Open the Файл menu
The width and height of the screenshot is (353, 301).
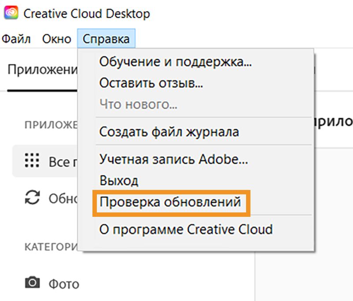16,39
